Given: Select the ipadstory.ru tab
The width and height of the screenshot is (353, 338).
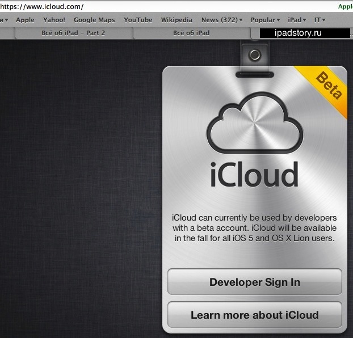Looking at the screenshot, I should [299, 33].
